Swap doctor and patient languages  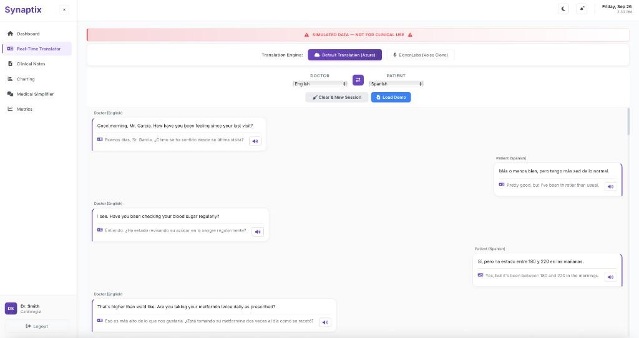click(358, 80)
